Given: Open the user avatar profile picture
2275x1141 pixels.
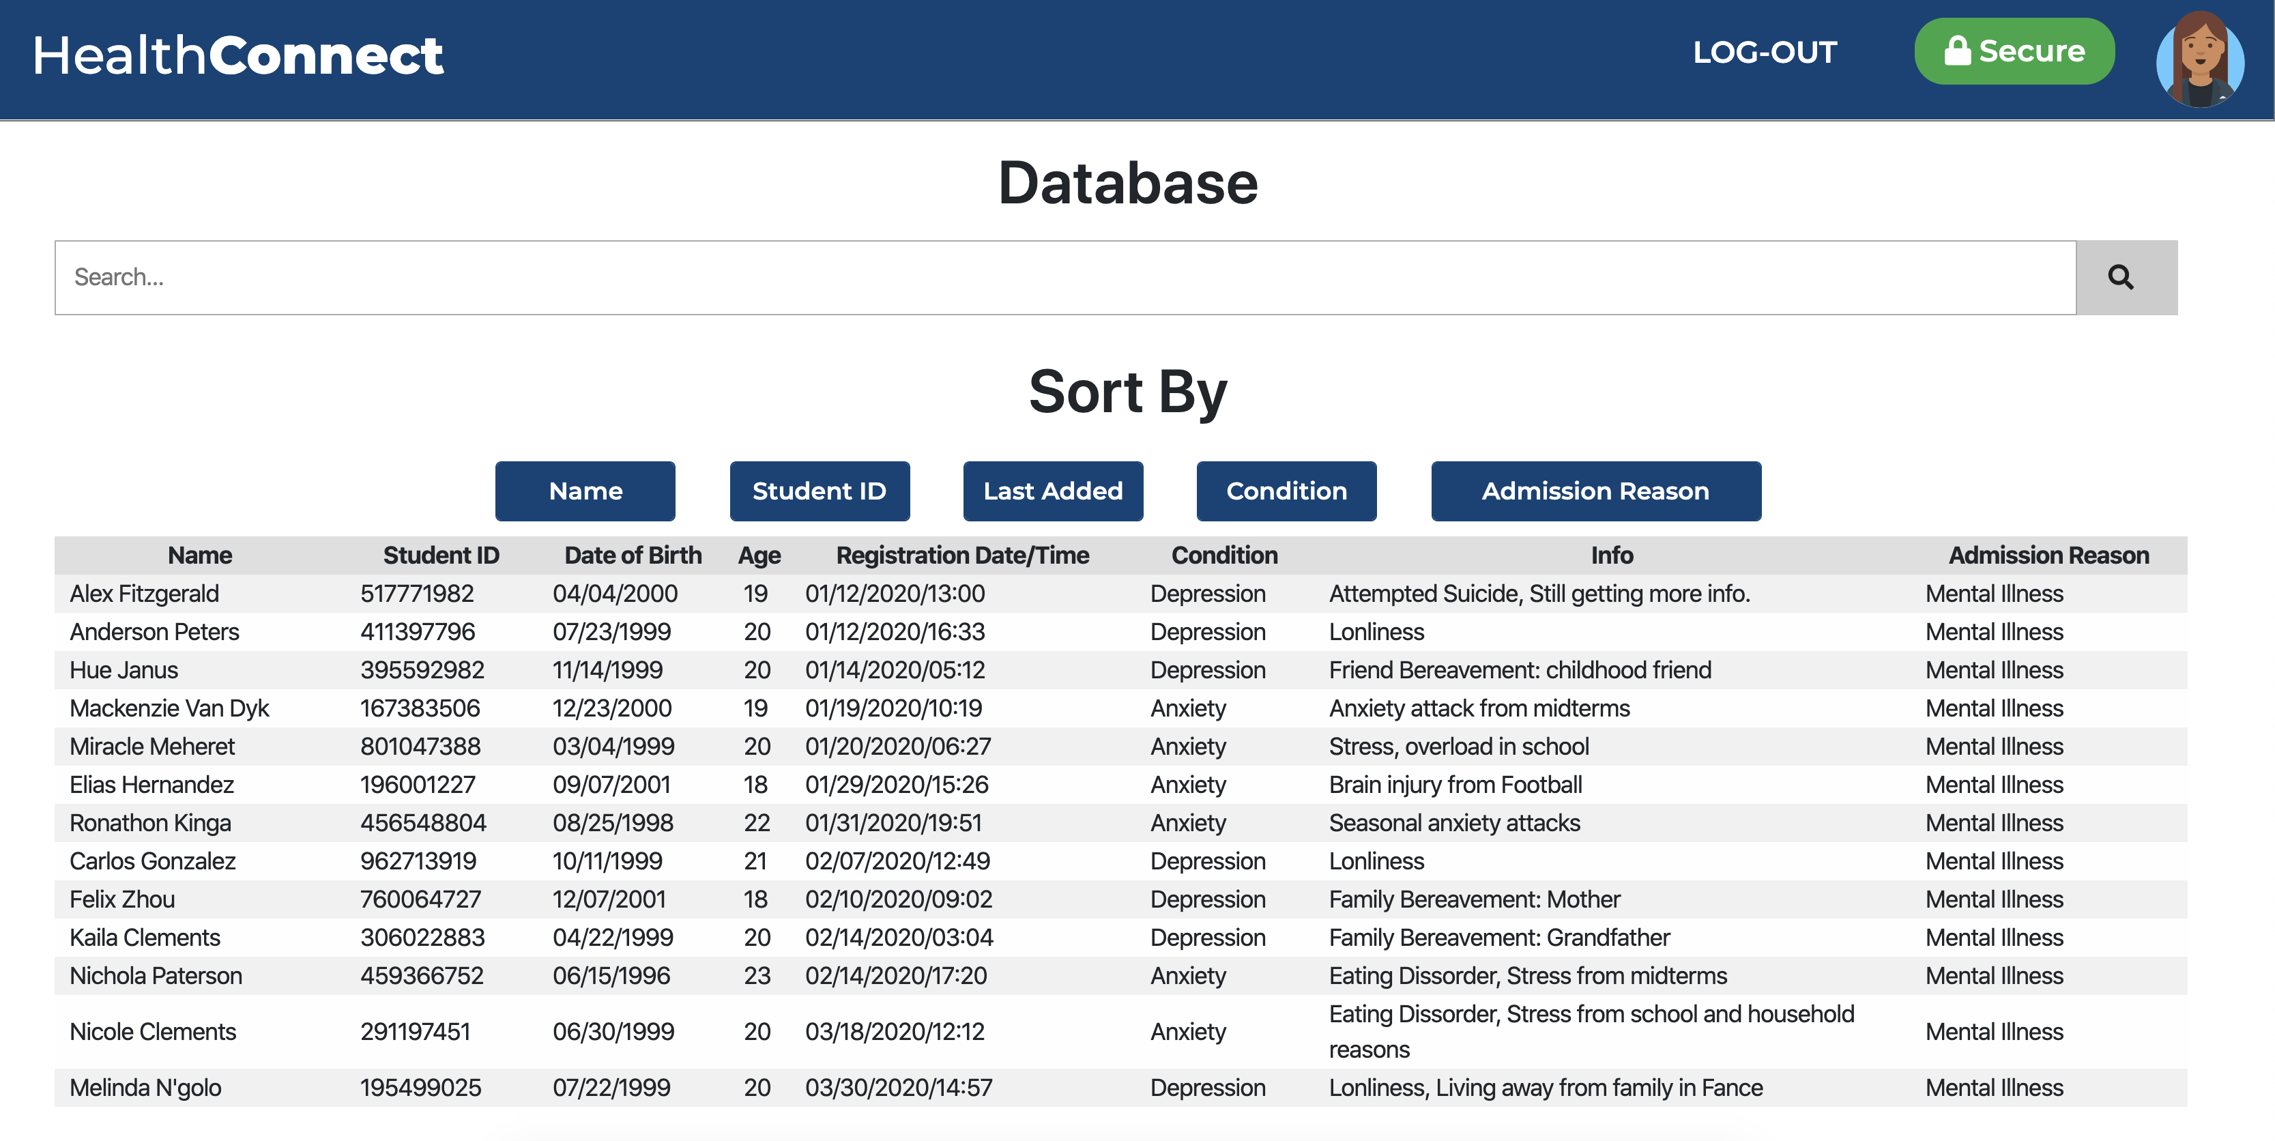Looking at the screenshot, I should (2199, 60).
